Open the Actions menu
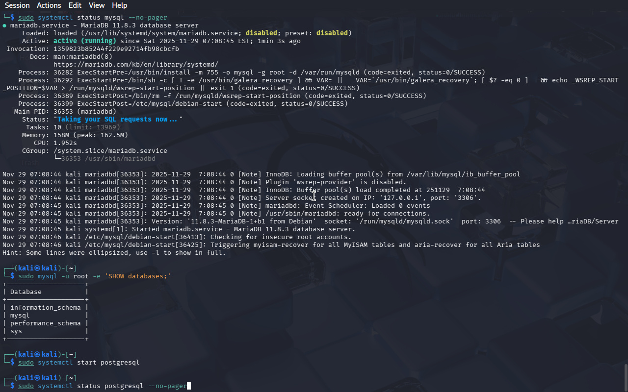Image resolution: width=628 pixels, height=392 pixels. (x=49, y=5)
